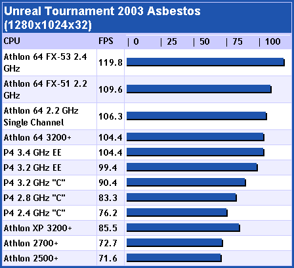Click the FPS value 71.6

pos(108,258)
